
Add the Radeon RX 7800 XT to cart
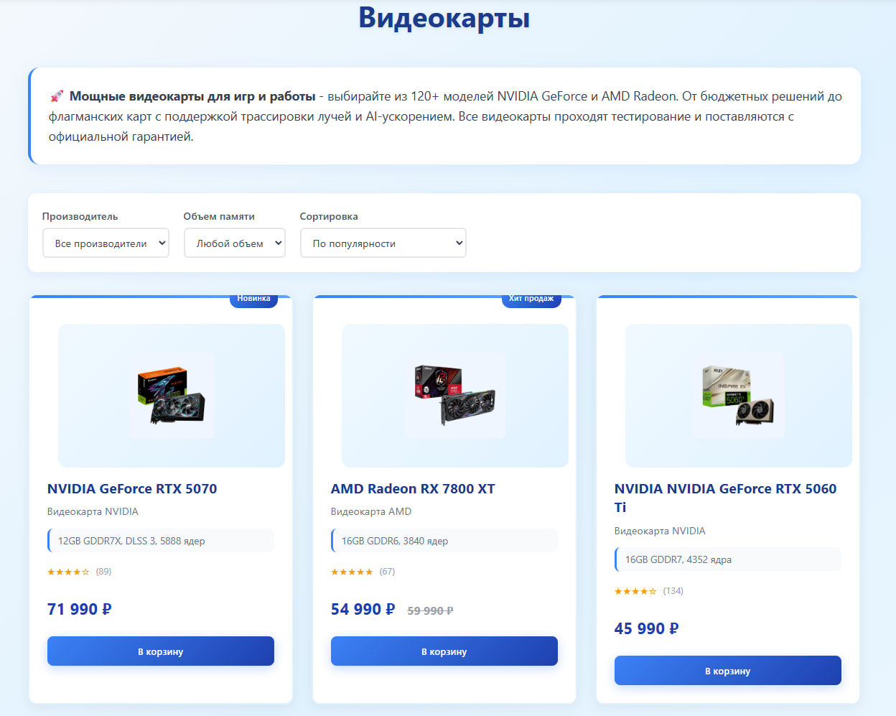(444, 651)
